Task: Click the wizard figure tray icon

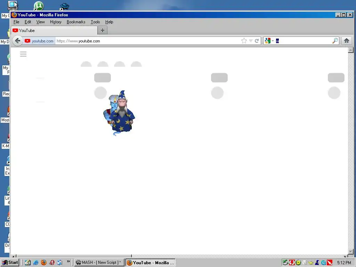Action: click(317, 263)
